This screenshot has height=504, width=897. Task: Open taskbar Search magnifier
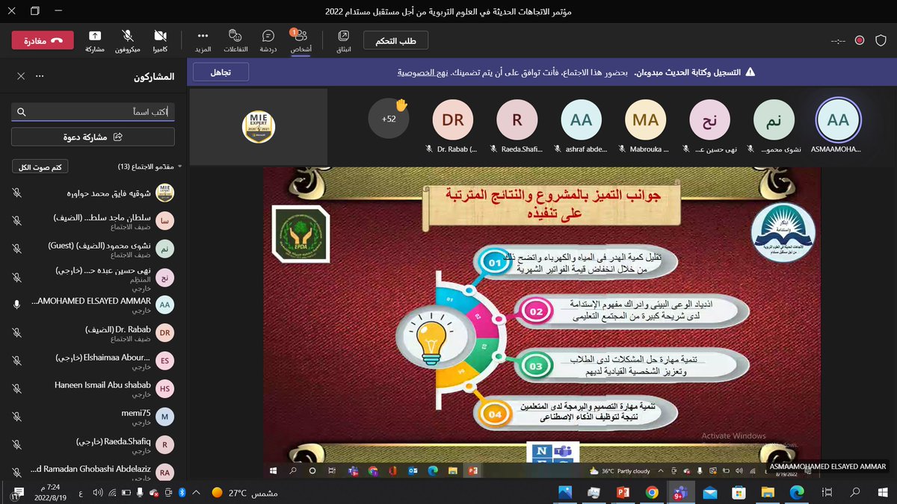pos(854,492)
